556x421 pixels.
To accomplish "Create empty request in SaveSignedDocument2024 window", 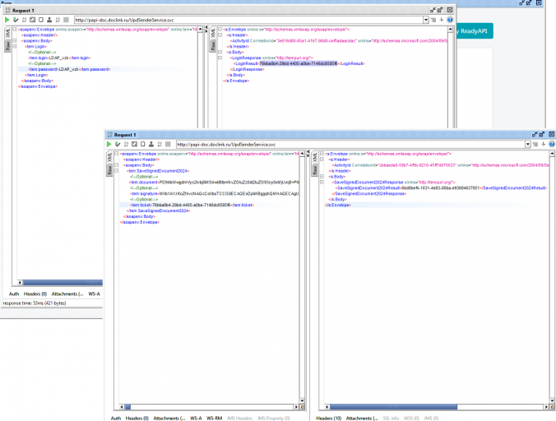I will 143,144.
